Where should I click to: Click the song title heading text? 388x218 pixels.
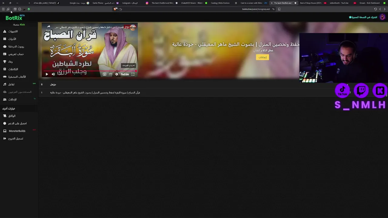[x=236, y=44]
